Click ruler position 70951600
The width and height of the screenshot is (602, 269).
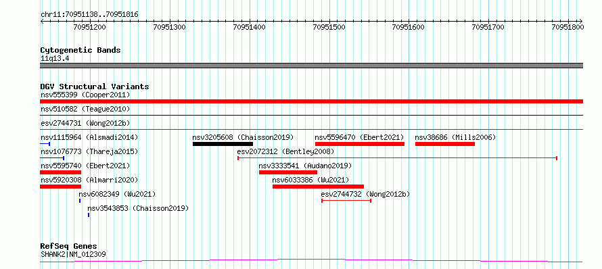[x=409, y=27]
